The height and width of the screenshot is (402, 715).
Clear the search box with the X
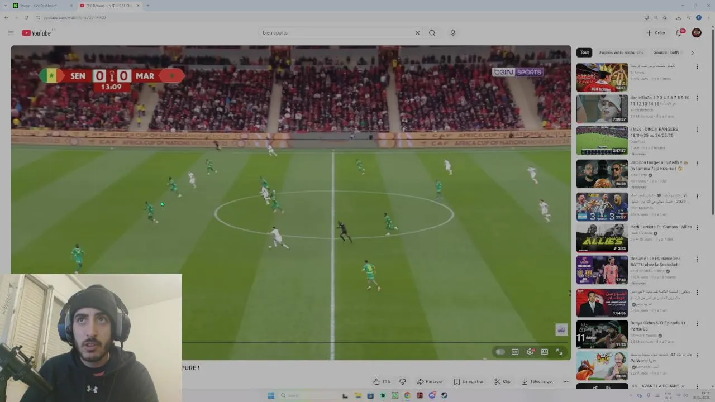(417, 33)
